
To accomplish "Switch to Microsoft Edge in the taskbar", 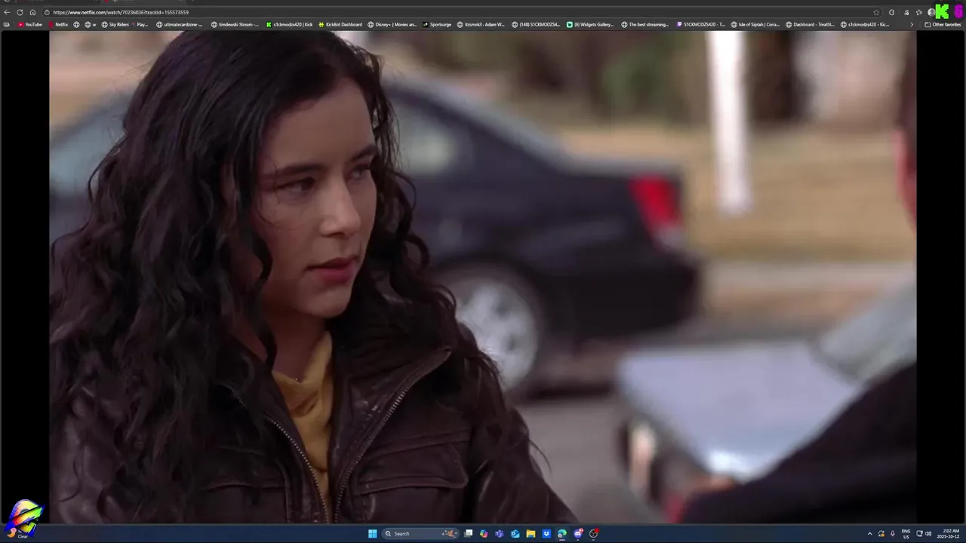I will click(562, 533).
